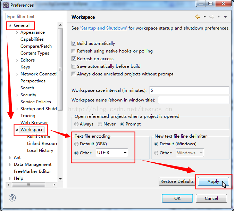Open back history dropdown arrow
The image size is (234, 211).
tap(204, 17)
